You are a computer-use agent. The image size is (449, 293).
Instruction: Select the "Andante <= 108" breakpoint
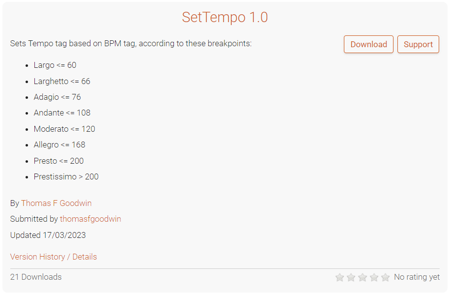[x=62, y=113]
